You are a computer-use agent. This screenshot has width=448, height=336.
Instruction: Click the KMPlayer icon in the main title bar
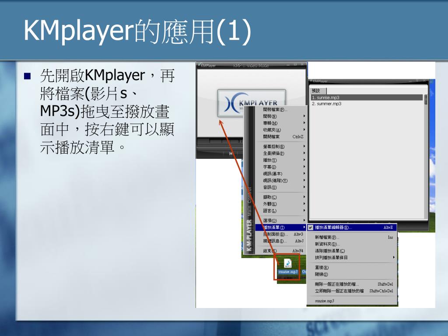pos(199,65)
